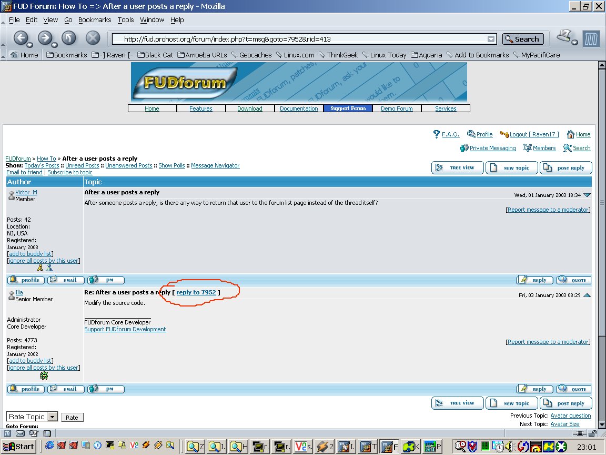Click the vertical scrollbar down arrow
This screenshot has height=455, width=606.
(x=602, y=424)
